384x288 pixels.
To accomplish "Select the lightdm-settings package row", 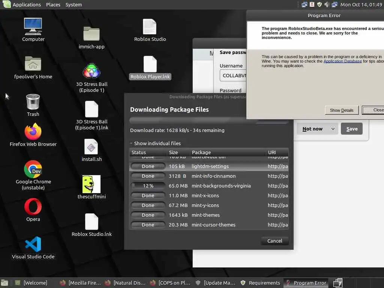I will [x=209, y=166].
